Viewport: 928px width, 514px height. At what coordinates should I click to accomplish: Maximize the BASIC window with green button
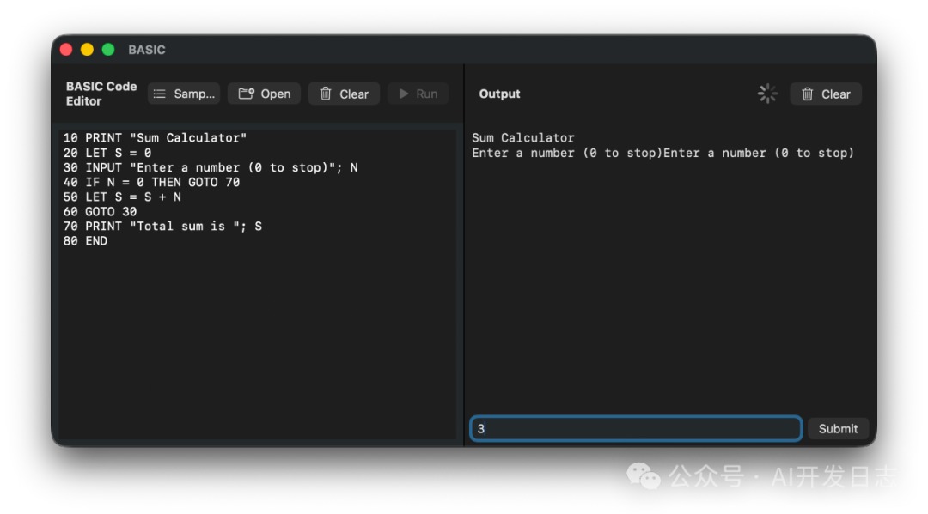coord(108,50)
